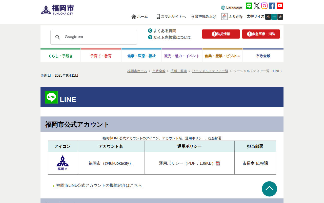The image size is (324, 203).
Task: Toggle the ふりがな link
Action: 236,16
